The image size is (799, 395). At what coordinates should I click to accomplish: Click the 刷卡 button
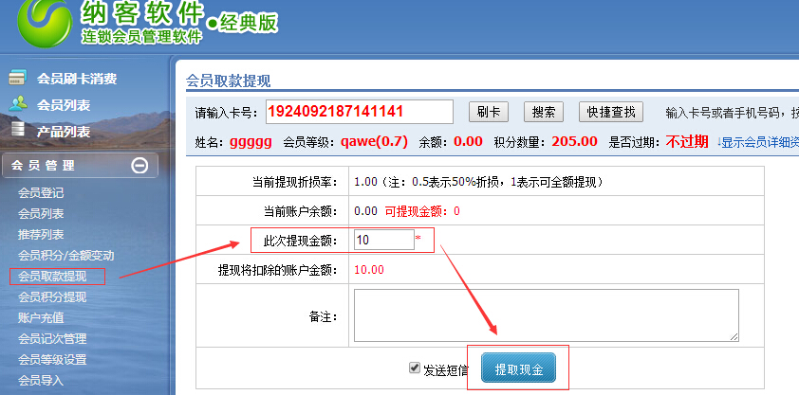coord(488,112)
